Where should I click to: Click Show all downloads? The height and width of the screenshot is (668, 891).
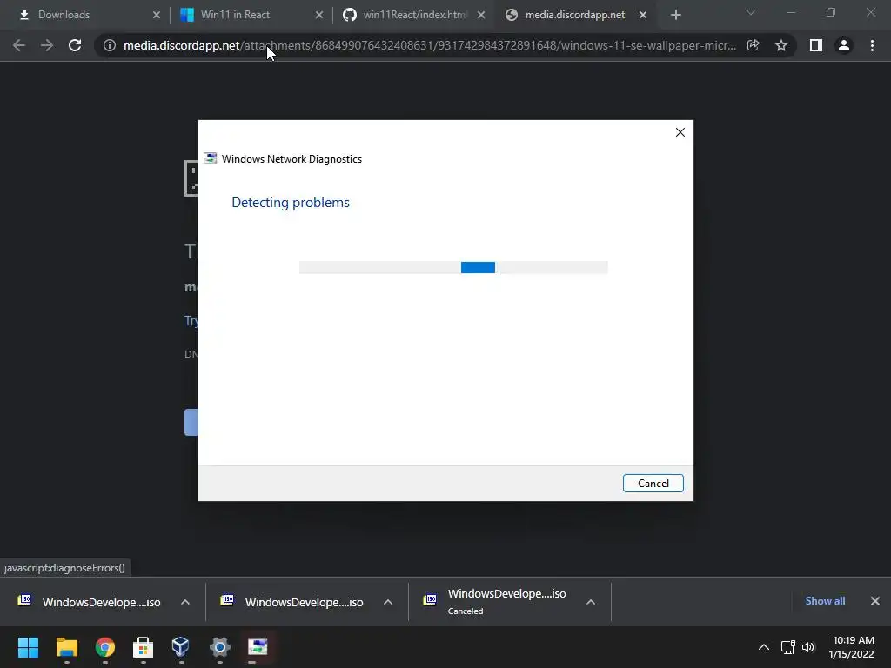coord(825,601)
